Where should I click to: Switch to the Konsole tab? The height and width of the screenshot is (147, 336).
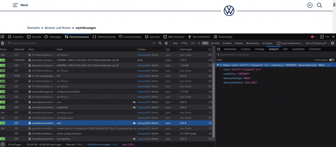34,37
